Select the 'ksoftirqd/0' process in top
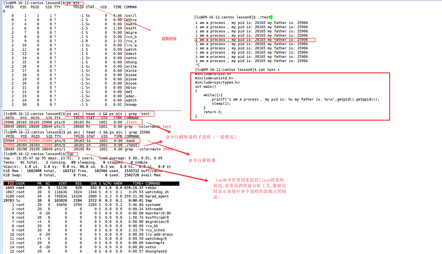The height and width of the screenshot is (254, 442). 157,217
